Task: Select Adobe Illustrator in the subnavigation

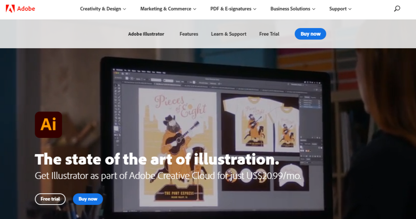Action: tap(146, 34)
